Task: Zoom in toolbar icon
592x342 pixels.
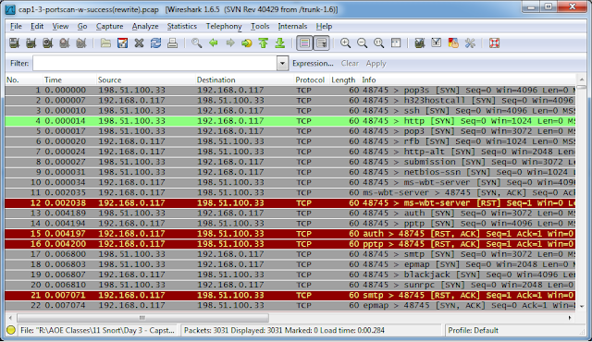Action: coord(345,43)
